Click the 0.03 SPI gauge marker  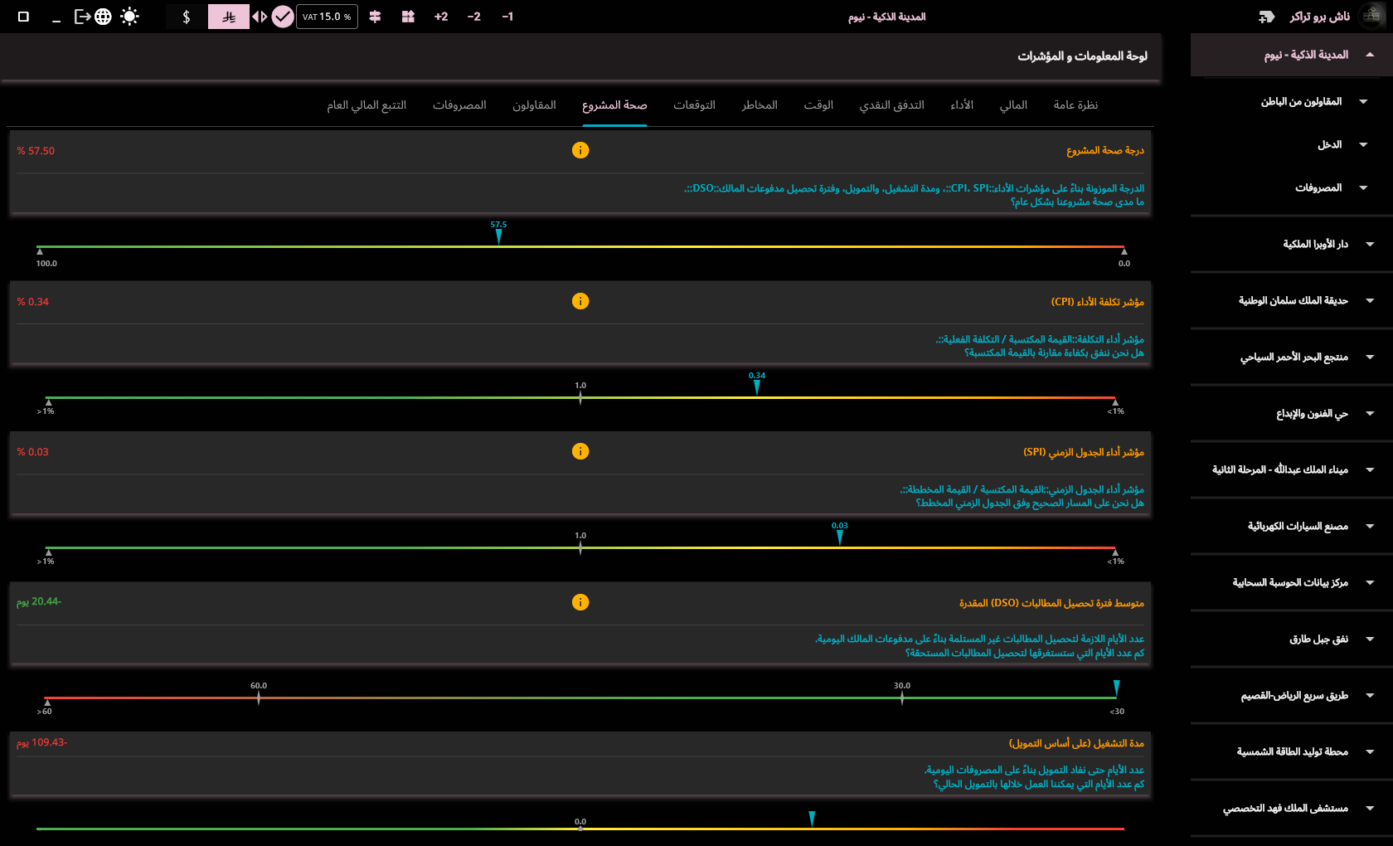pyautogui.click(x=840, y=537)
